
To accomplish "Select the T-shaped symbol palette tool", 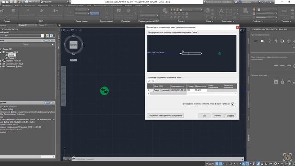I will (x=276, y=41).
